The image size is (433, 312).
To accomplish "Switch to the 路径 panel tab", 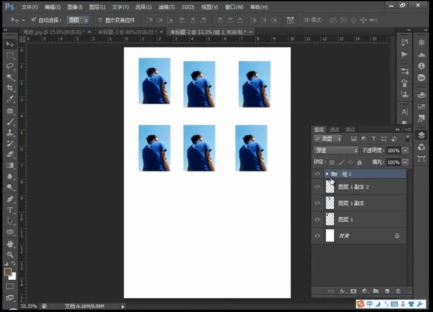I will [x=350, y=130].
